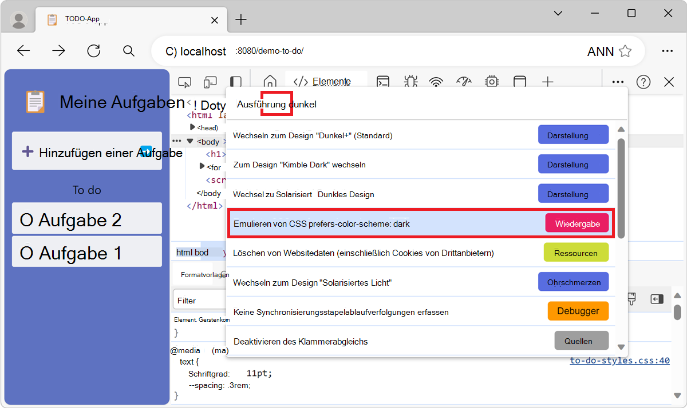Open the Network tool wifi icon
Screen dimensions: 687x408
(x=437, y=82)
